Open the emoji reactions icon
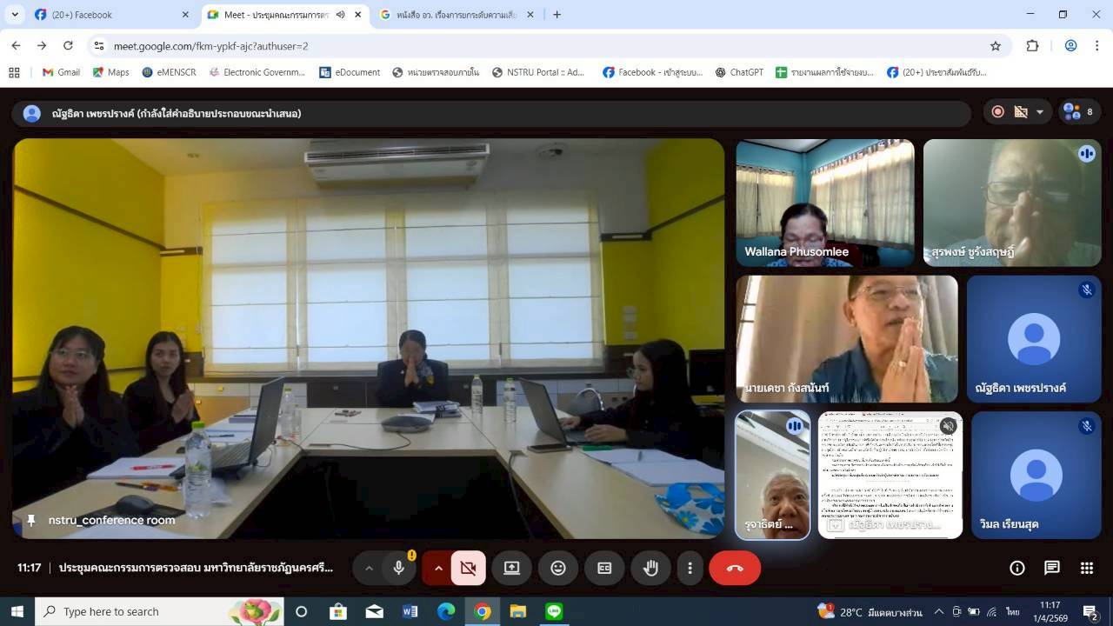 pyautogui.click(x=558, y=568)
